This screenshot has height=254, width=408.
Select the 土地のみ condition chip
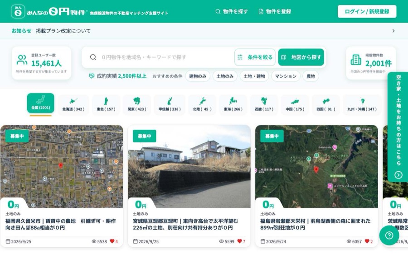click(225, 76)
